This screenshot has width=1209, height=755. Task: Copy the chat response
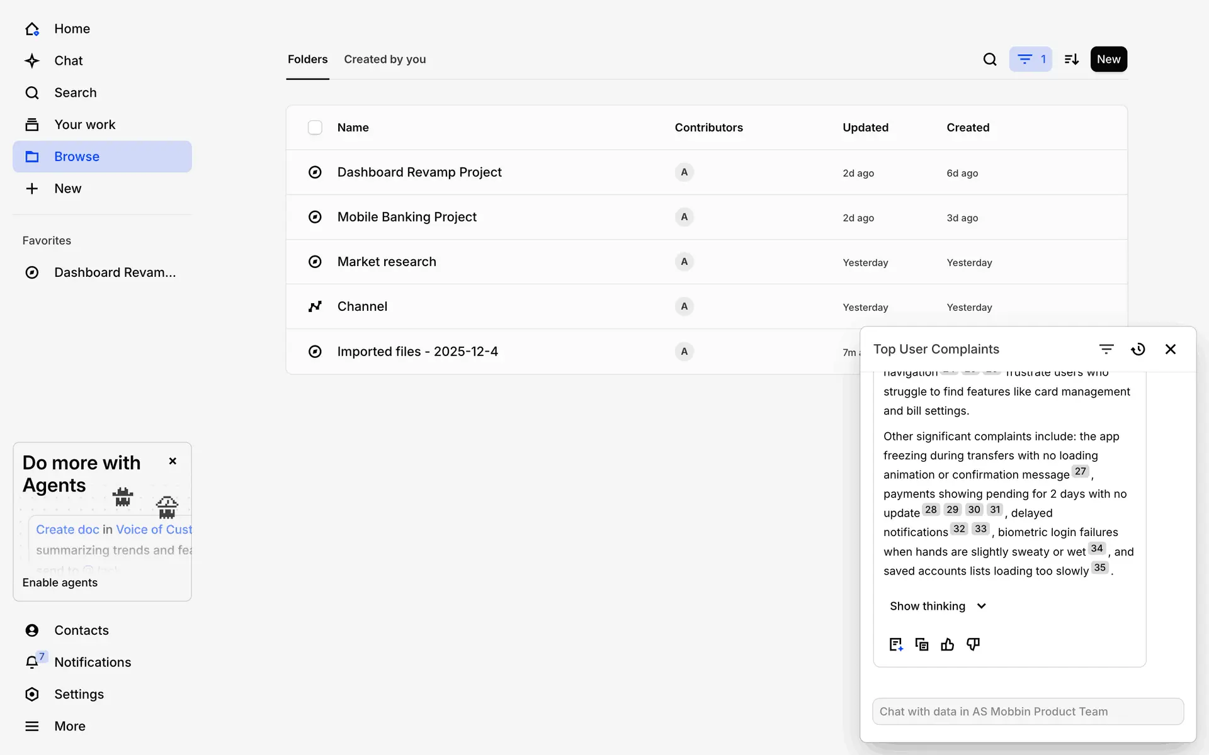tap(922, 644)
